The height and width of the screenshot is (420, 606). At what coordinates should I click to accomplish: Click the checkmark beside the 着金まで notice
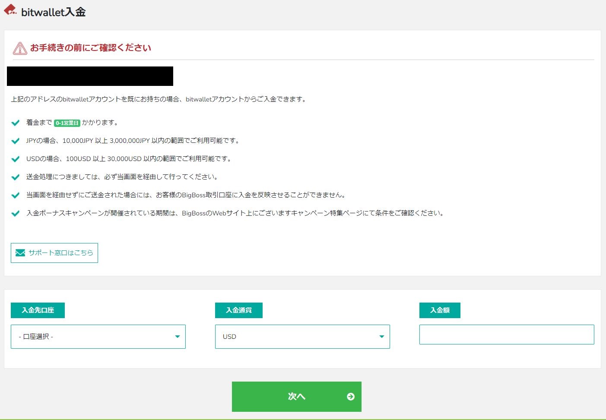click(x=15, y=123)
